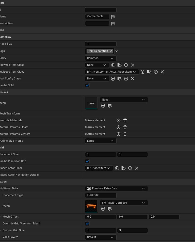The image size is (195, 242).
Task: Browse to Visuals Mesh in content browser
Action: (109, 106)
